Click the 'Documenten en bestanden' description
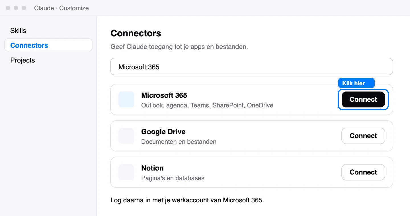The height and width of the screenshot is (216, 410). click(x=179, y=142)
